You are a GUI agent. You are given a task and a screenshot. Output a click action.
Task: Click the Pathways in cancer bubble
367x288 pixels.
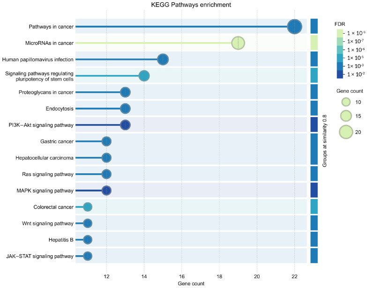pyautogui.click(x=294, y=27)
